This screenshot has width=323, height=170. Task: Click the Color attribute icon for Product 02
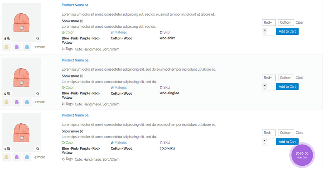pyautogui.click(x=63, y=88)
